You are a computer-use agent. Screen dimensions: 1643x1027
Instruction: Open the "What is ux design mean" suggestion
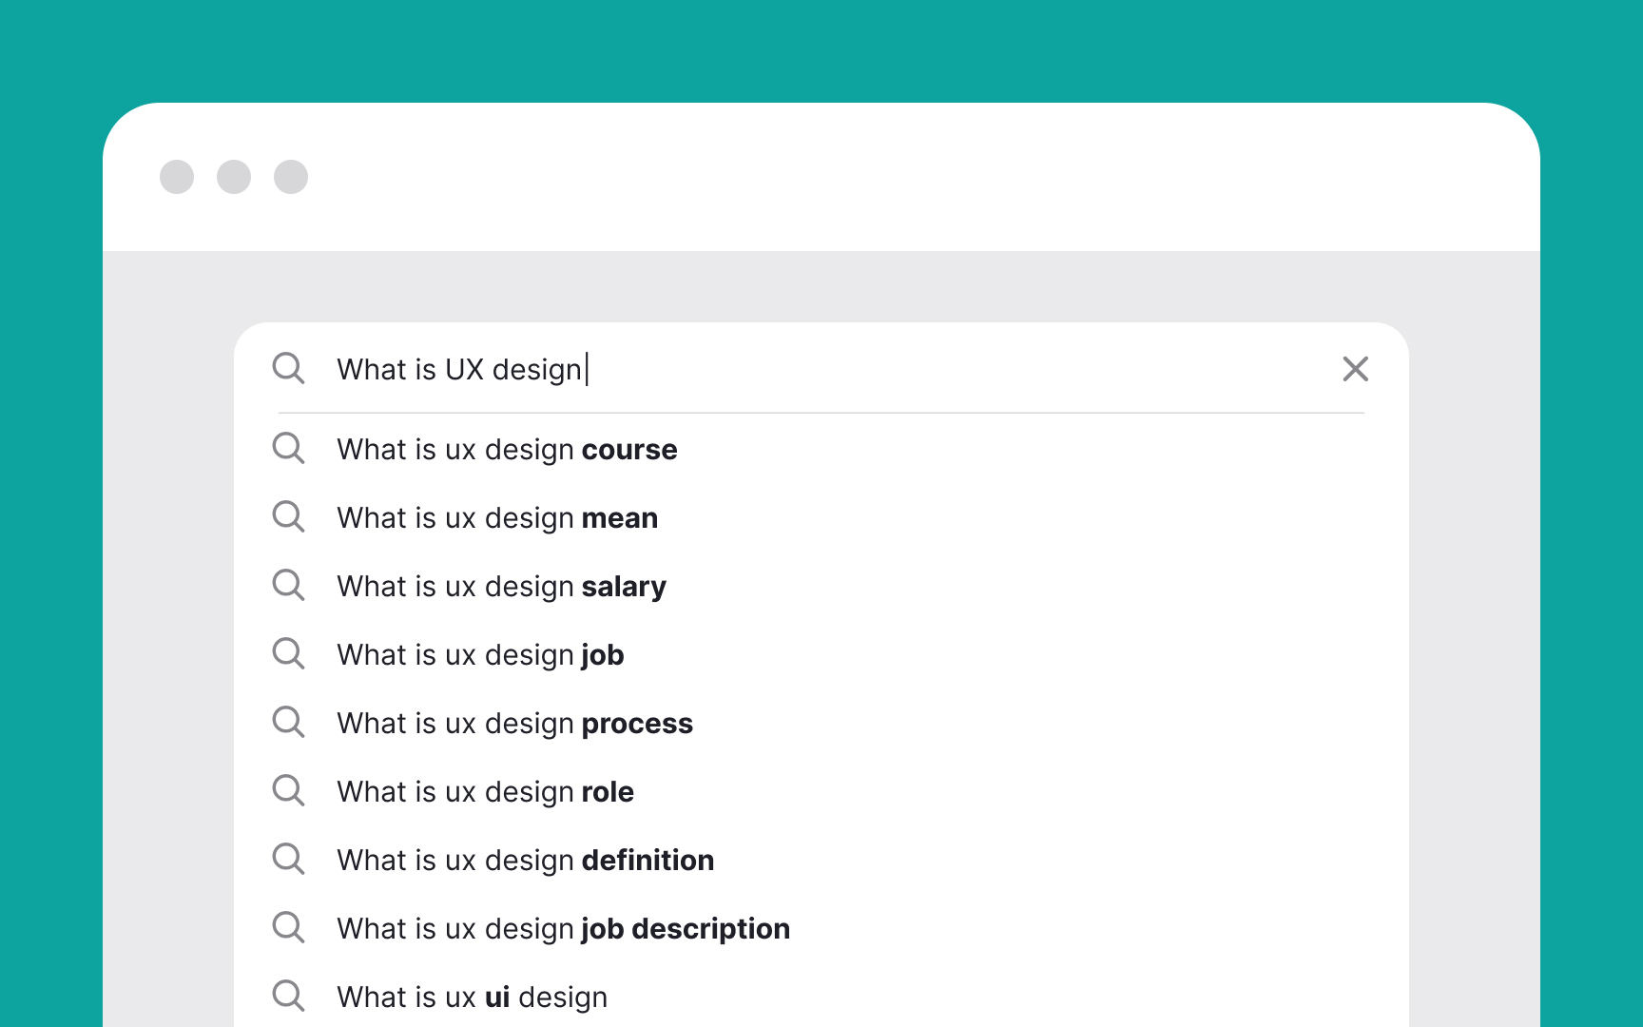[496, 516]
